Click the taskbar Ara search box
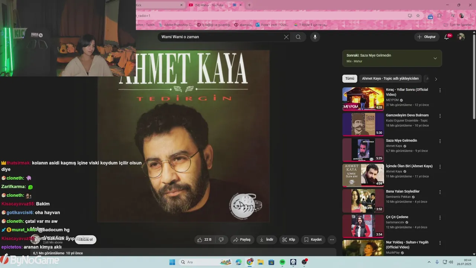Image resolution: width=476 pixels, height=268 pixels. pos(206,262)
